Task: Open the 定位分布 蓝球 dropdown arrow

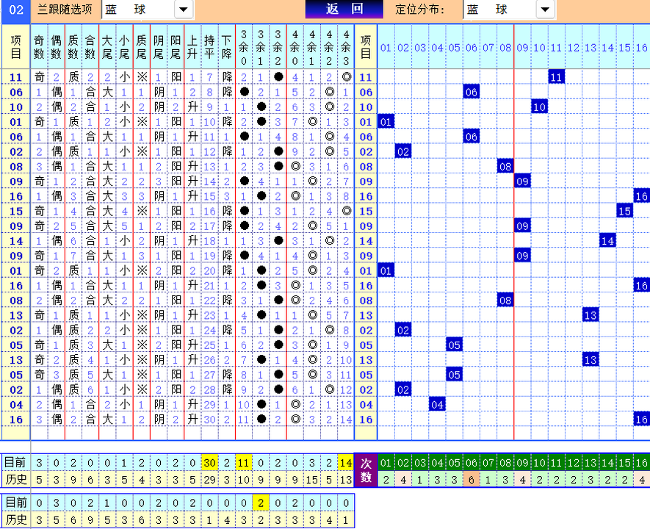Action: pos(545,9)
